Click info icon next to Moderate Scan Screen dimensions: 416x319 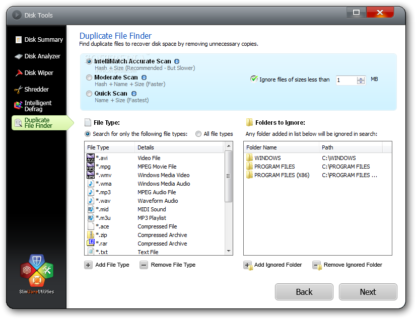tap(144, 77)
